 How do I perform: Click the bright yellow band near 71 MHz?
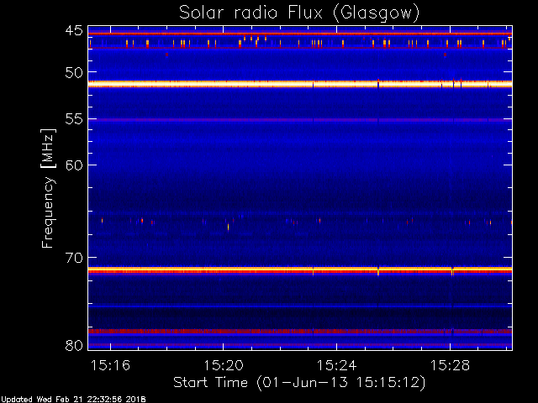pyautogui.click(x=252, y=270)
